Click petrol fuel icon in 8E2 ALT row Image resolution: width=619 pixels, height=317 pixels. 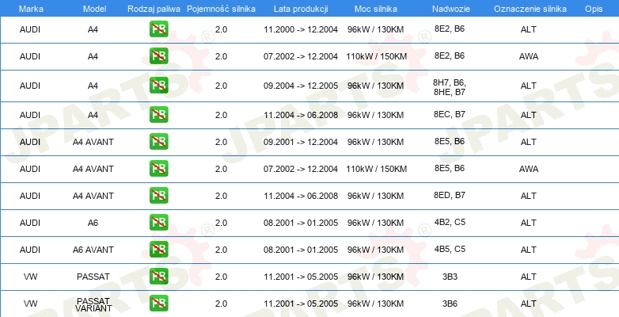click(158, 29)
